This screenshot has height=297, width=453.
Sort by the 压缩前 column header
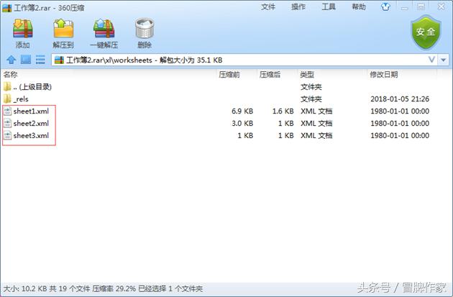coord(229,75)
